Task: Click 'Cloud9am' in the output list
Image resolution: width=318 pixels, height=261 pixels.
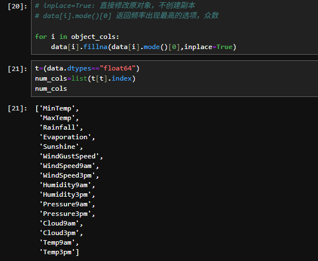Action: pos(59,223)
